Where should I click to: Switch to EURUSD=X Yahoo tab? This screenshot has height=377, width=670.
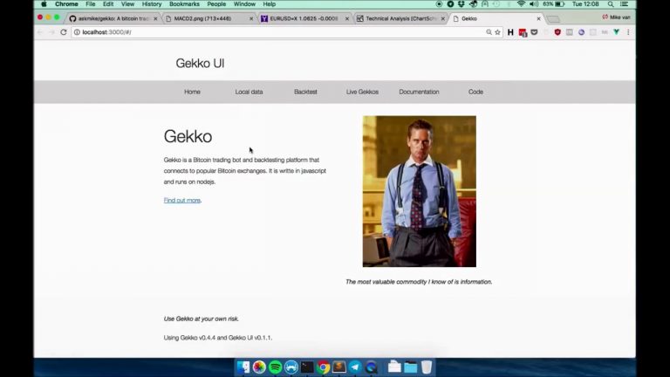pos(304,19)
